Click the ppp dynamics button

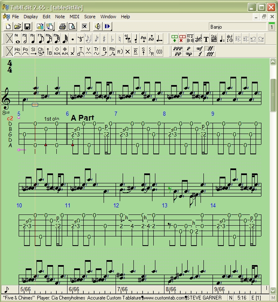(x=177, y=49)
